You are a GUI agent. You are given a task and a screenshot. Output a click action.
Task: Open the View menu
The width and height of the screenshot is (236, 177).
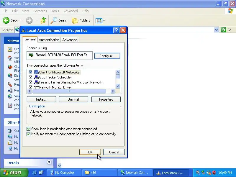pos(25,11)
